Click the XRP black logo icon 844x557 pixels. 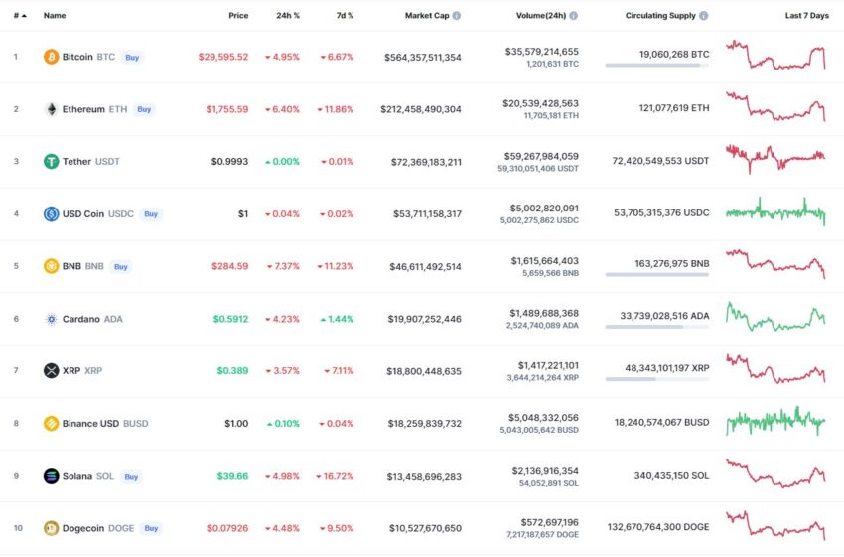pyautogui.click(x=51, y=370)
